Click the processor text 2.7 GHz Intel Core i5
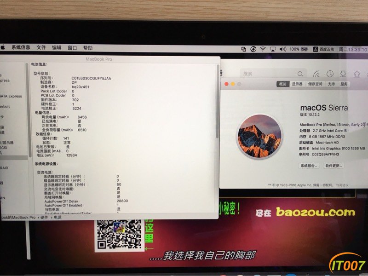368x276 pixels. tap(329, 131)
